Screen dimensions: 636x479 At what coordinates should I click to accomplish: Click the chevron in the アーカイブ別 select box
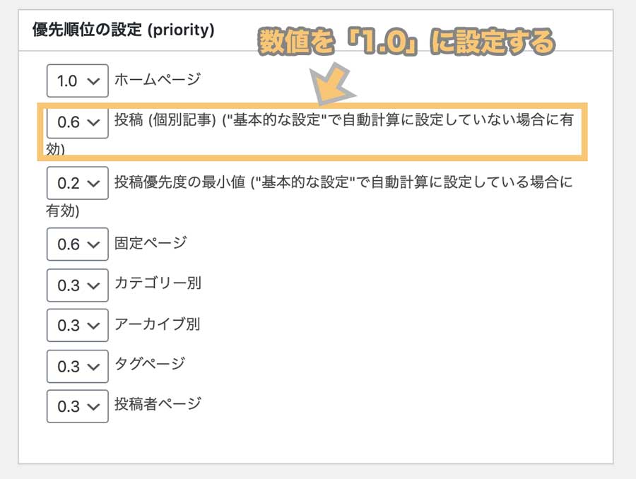pos(94,326)
